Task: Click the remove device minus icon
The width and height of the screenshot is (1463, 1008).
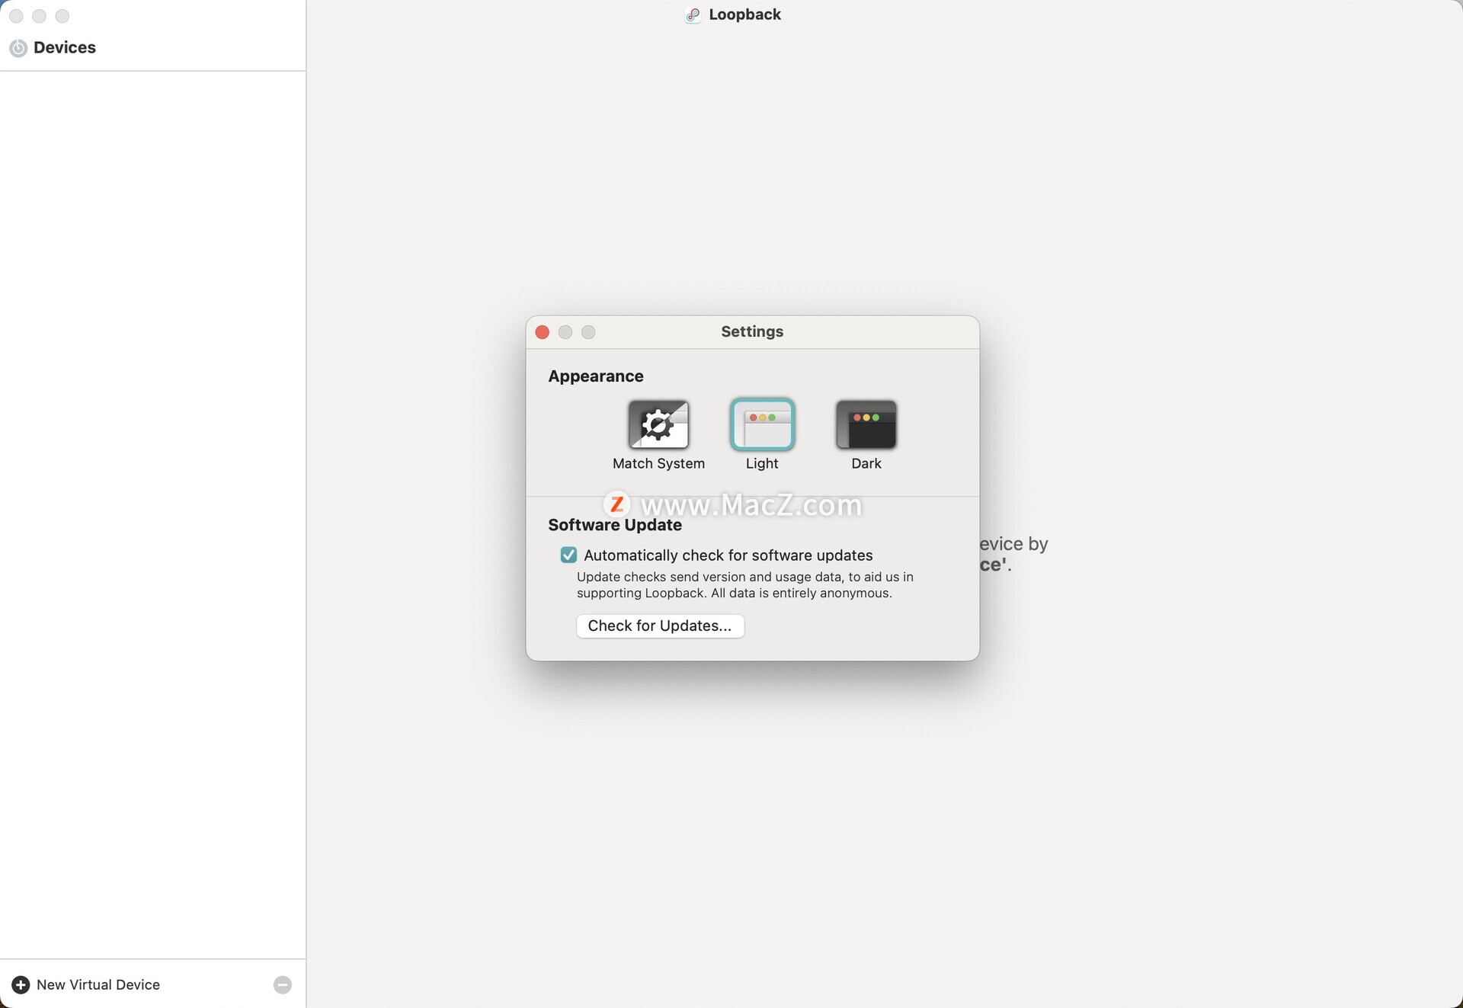Action: (283, 984)
